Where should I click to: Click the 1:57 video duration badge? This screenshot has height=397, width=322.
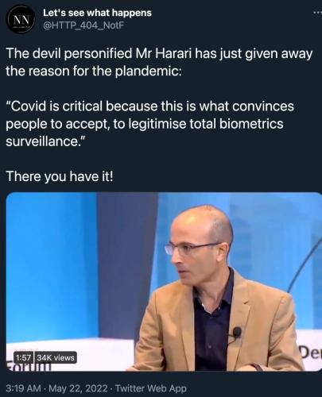click(x=23, y=358)
